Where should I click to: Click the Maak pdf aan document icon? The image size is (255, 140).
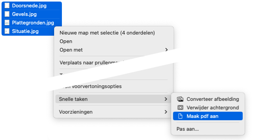pos(180,116)
